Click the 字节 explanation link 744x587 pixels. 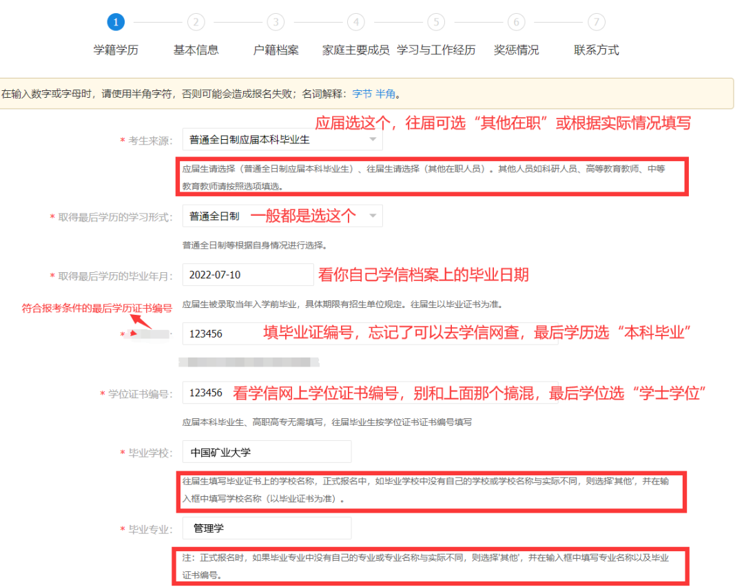(x=362, y=94)
